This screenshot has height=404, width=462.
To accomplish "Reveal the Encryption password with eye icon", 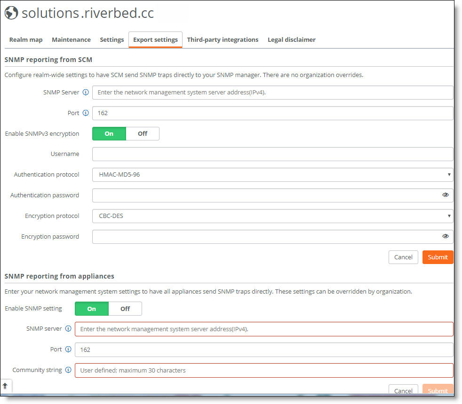I will (445, 236).
